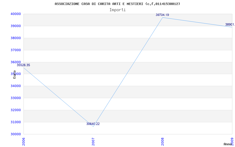The image size is (235, 147).
Task: Click the Importi subtitle
Action: (117, 10)
